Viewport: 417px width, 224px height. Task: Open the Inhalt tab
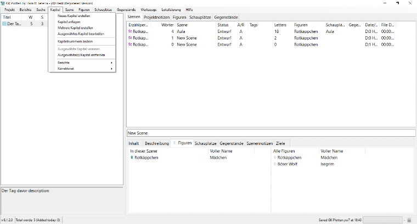point(134,143)
